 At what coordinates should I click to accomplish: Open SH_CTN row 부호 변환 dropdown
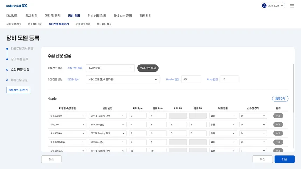(223, 125)
